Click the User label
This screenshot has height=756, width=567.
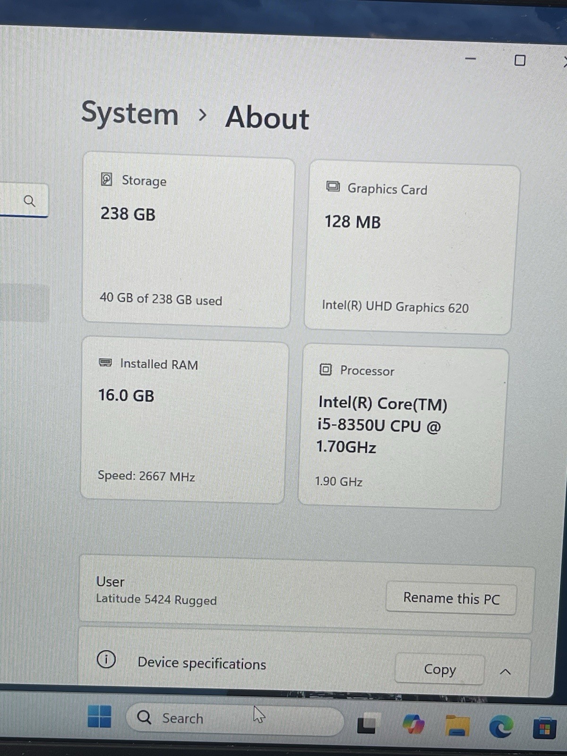click(110, 581)
